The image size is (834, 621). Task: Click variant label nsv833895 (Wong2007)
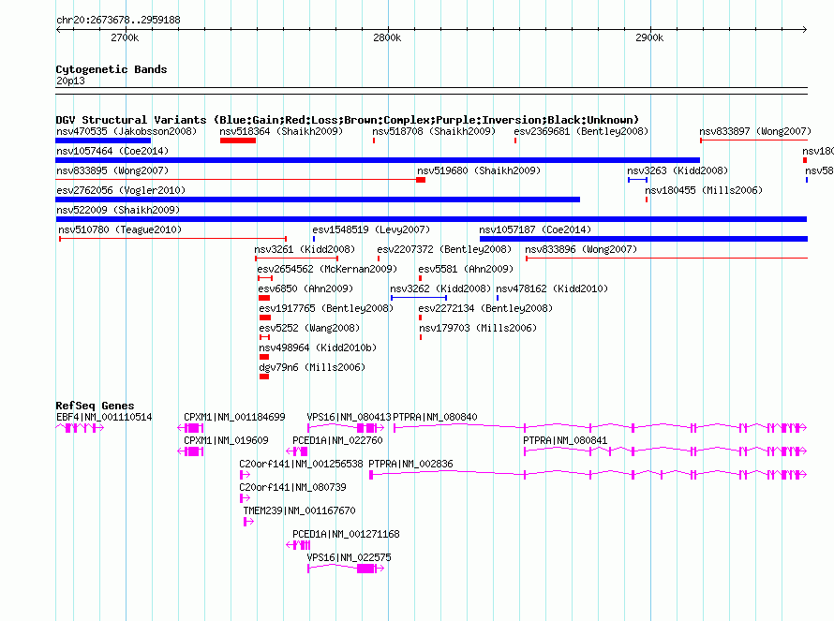pos(112,170)
